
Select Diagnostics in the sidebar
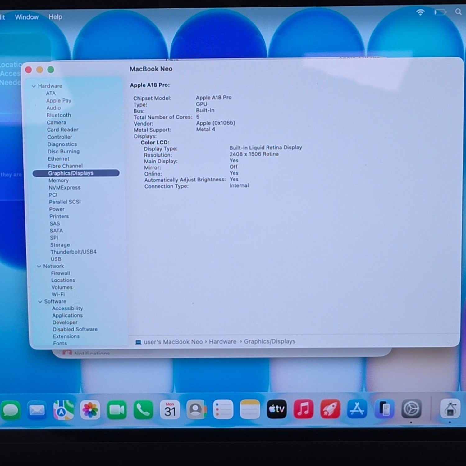tap(62, 144)
